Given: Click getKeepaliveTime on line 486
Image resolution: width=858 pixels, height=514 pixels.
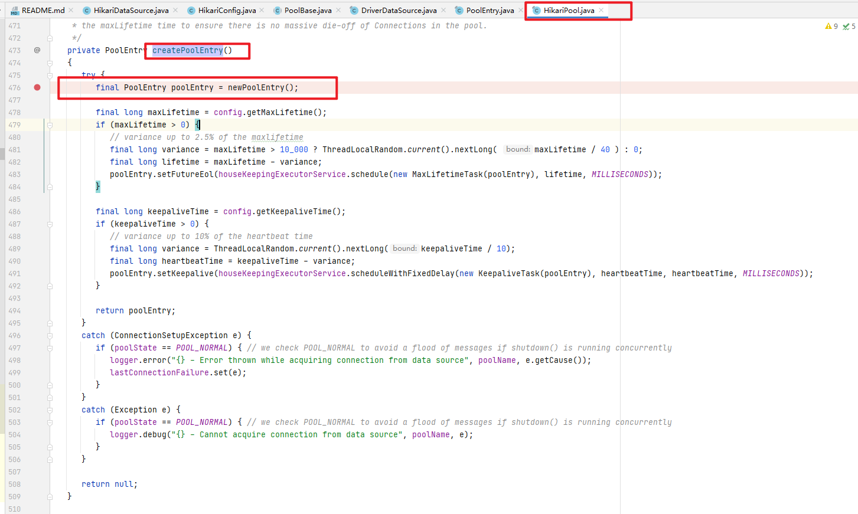Looking at the screenshot, I should [x=294, y=211].
